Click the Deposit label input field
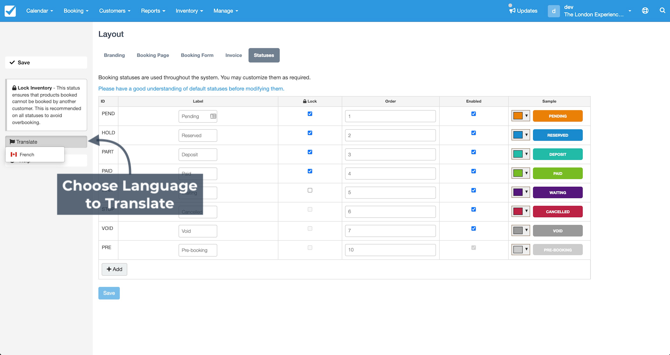Image resolution: width=670 pixels, height=355 pixels. [198, 154]
